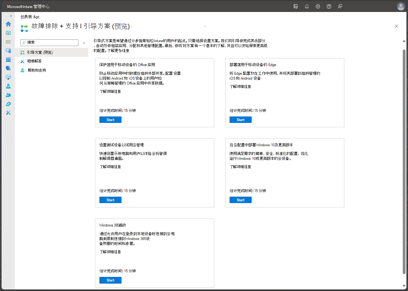Open the Groups people icon

(8, 95)
